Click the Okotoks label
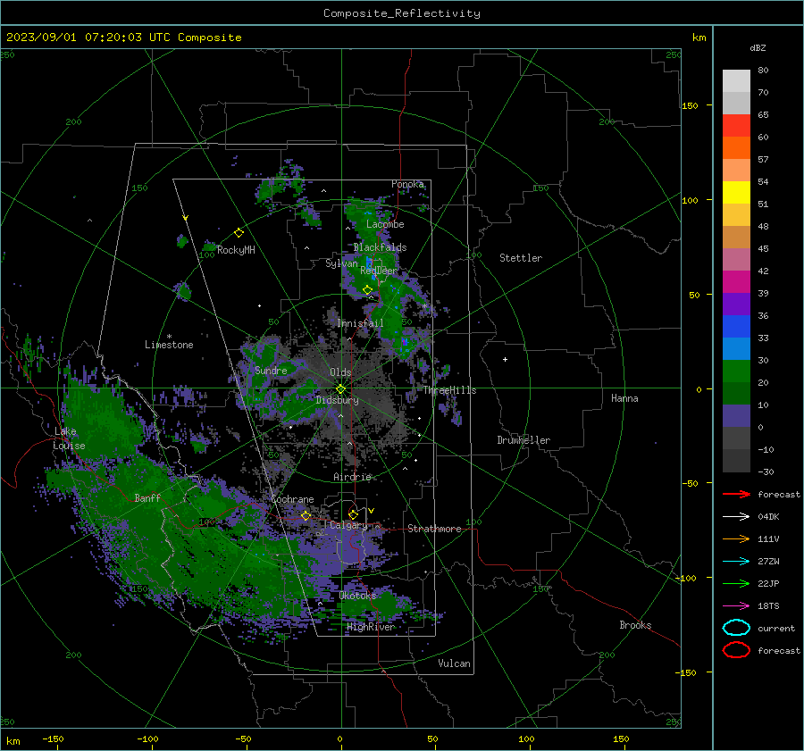 click(x=357, y=596)
